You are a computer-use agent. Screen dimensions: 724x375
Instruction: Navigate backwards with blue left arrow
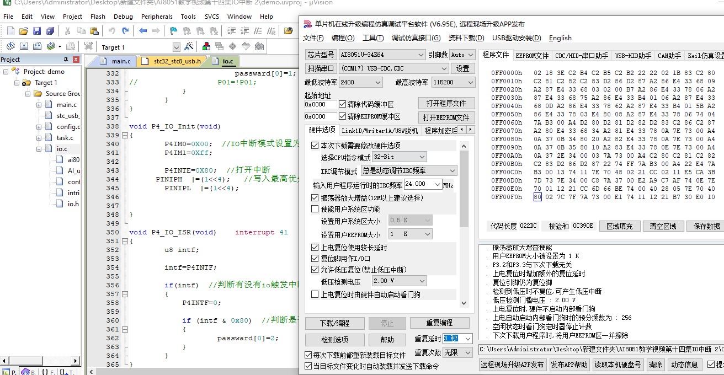(x=143, y=31)
